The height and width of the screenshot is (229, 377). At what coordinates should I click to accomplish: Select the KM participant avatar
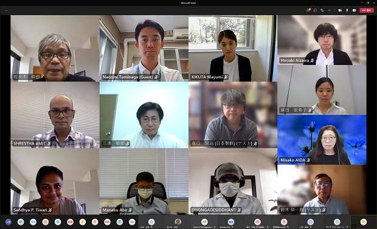70,222
